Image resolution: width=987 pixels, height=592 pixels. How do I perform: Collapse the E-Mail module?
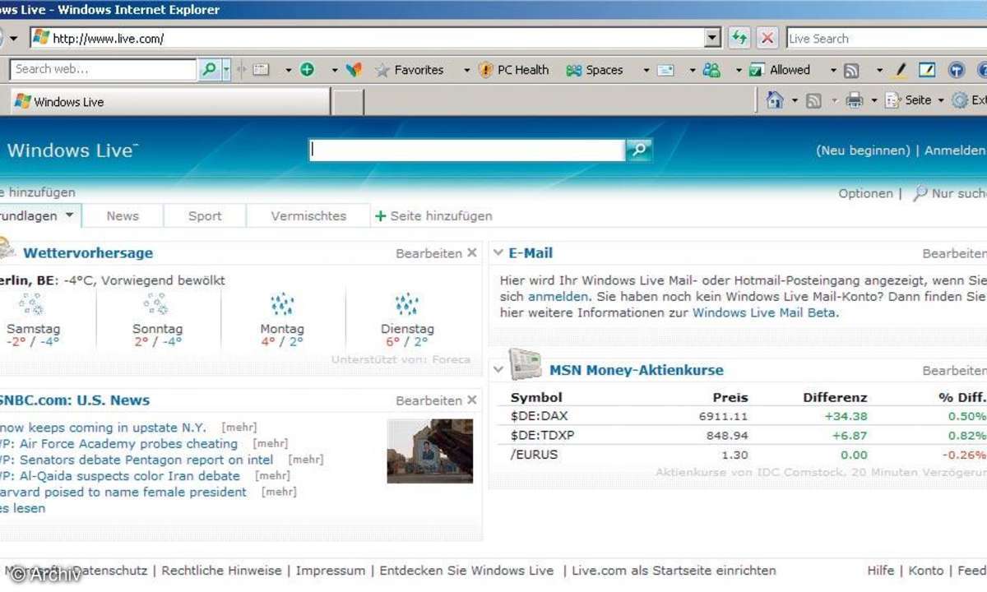point(498,253)
